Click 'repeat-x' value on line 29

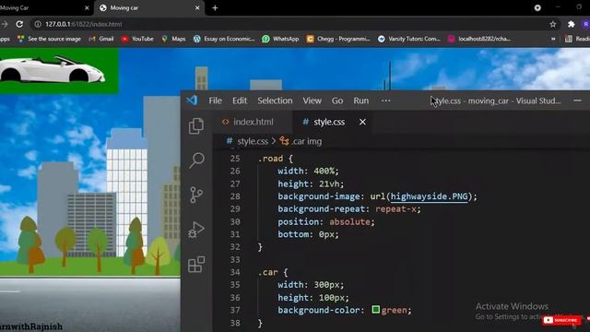coord(395,209)
